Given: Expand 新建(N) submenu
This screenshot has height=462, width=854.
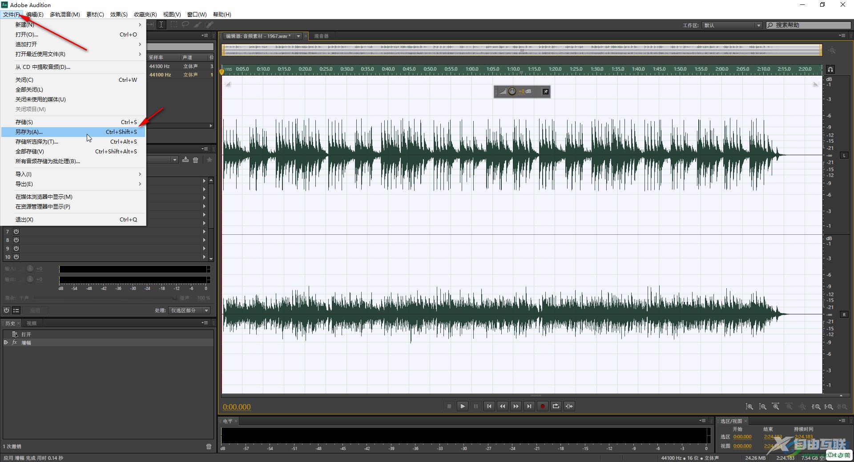Looking at the screenshot, I should 73,24.
